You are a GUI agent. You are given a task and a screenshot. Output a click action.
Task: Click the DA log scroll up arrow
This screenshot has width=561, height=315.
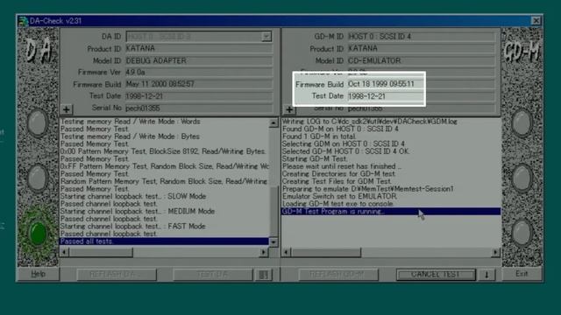pyautogui.click(x=273, y=123)
